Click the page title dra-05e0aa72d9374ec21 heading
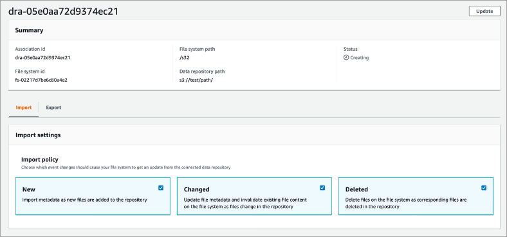The width and height of the screenshot is (507, 237). coord(63,12)
